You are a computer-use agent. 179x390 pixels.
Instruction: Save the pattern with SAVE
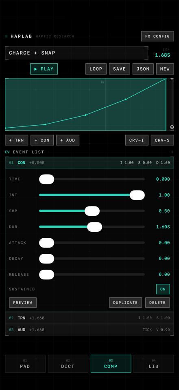[120, 69]
